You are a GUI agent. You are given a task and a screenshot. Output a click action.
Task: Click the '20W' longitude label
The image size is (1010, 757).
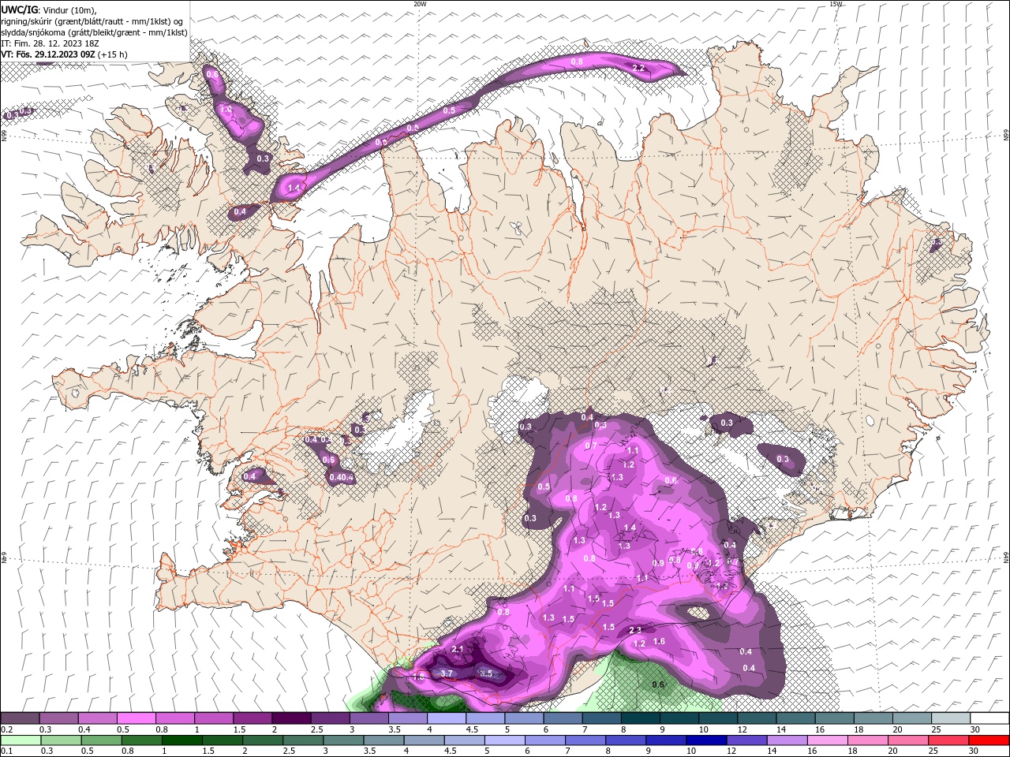pos(420,4)
